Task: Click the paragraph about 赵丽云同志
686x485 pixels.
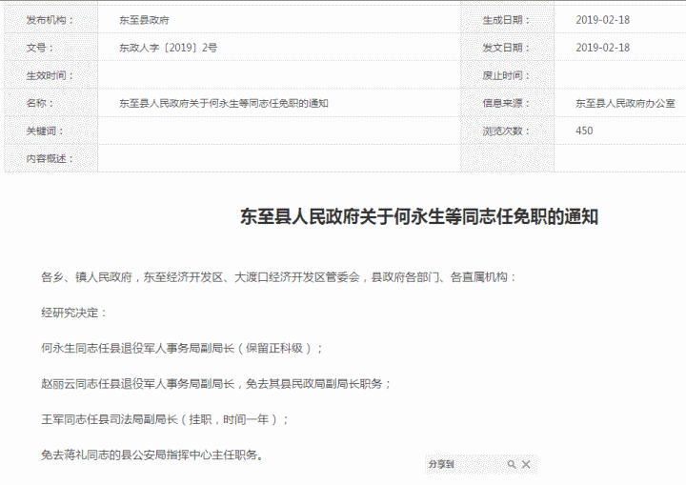Action: coord(216,384)
